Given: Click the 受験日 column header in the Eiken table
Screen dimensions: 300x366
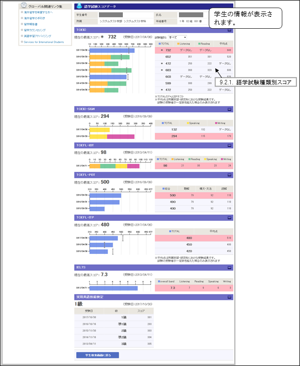Looking at the screenshot, I should pyautogui.click(x=89, y=311).
